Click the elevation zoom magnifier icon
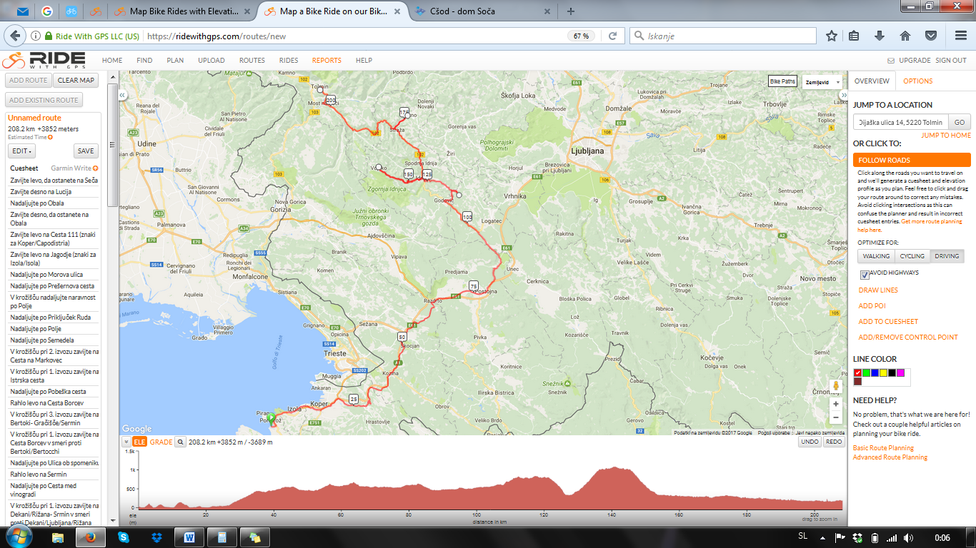The height and width of the screenshot is (548, 976). click(181, 442)
